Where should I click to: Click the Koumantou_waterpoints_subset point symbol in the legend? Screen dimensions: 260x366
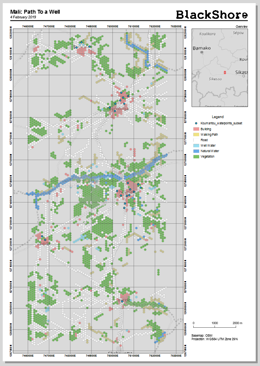(x=196, y=123)
